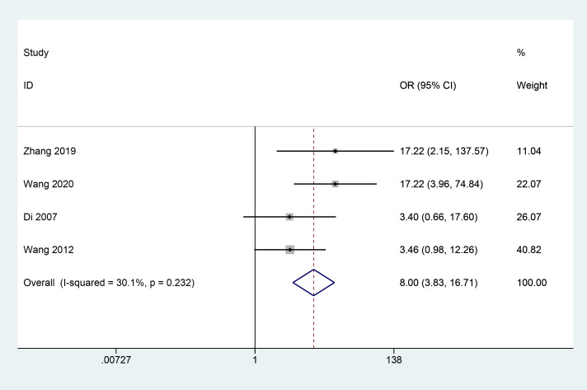Click the OR (95% CI) column header
587x390 pixels.
pos(428,86)
